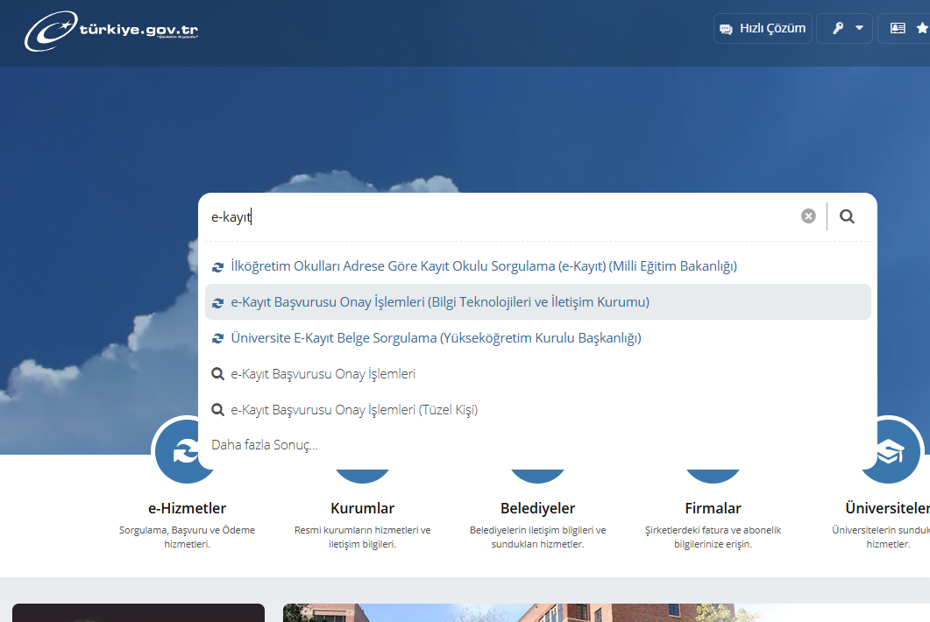Choose the highlighted e-Kayıt Başvurusu Onay İşlemleri BTK suggestion

pyautogui.click(x=440, y=302)
